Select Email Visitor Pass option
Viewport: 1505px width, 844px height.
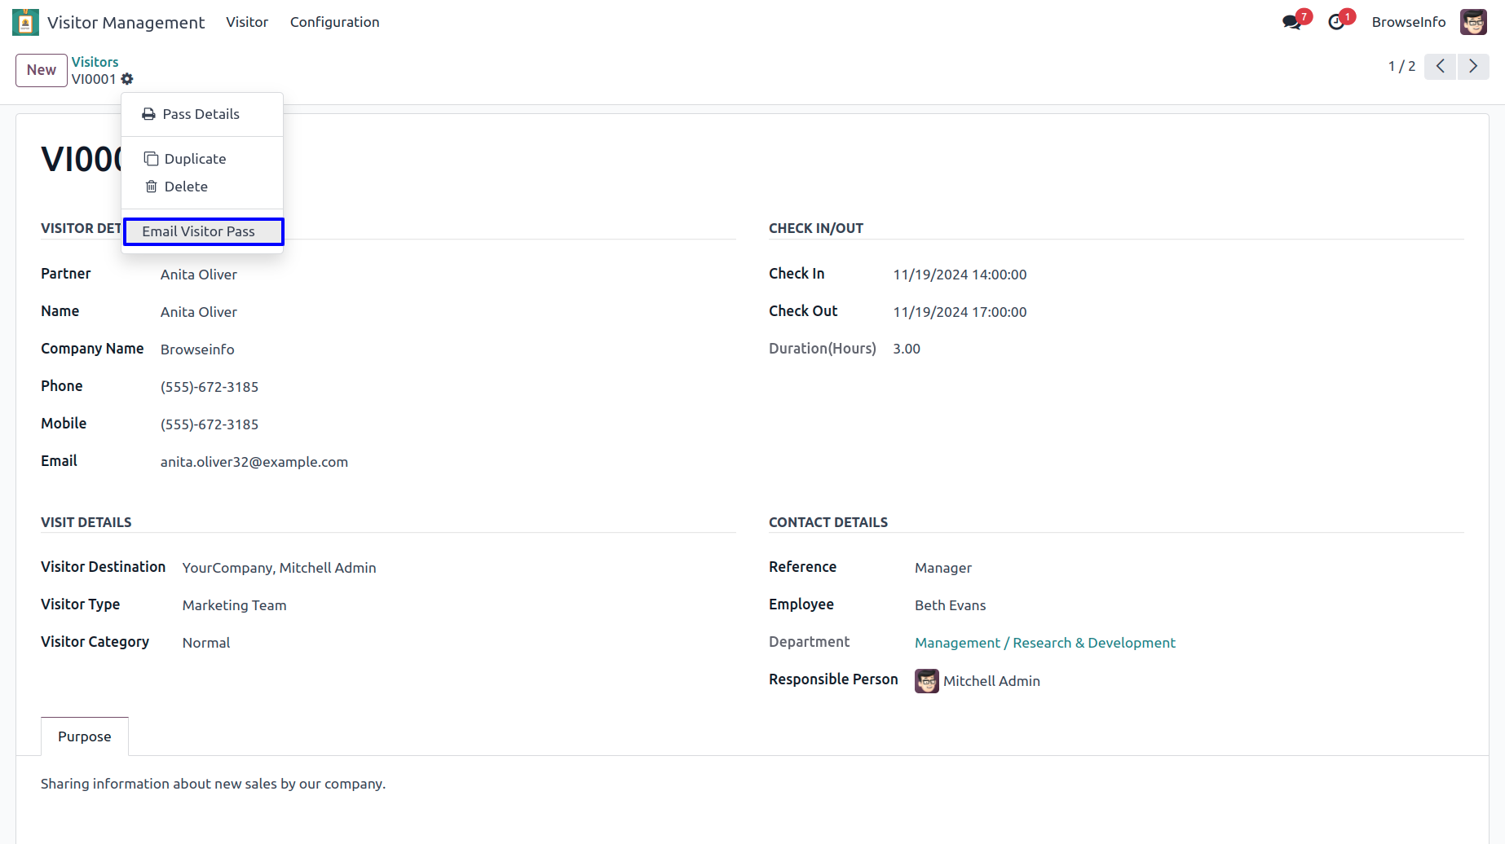pyautogui.click(x=199, y=231)
